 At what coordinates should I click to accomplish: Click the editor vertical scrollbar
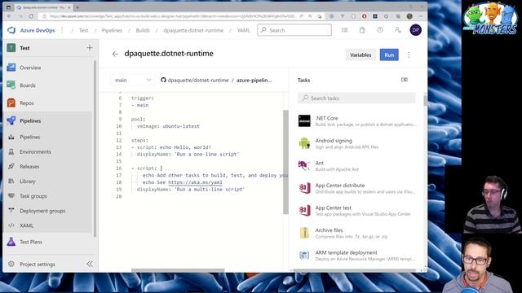click(285, 162)
